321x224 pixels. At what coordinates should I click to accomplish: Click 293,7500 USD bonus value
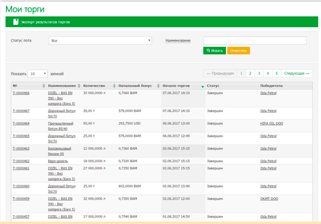(130, 124)
